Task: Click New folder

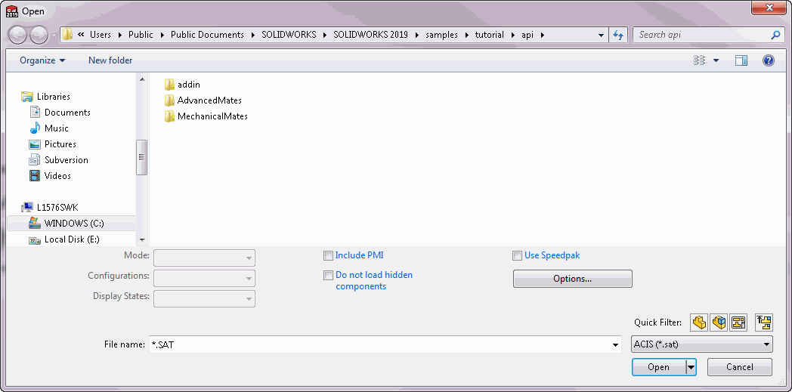Action: [x=110, y=60]
